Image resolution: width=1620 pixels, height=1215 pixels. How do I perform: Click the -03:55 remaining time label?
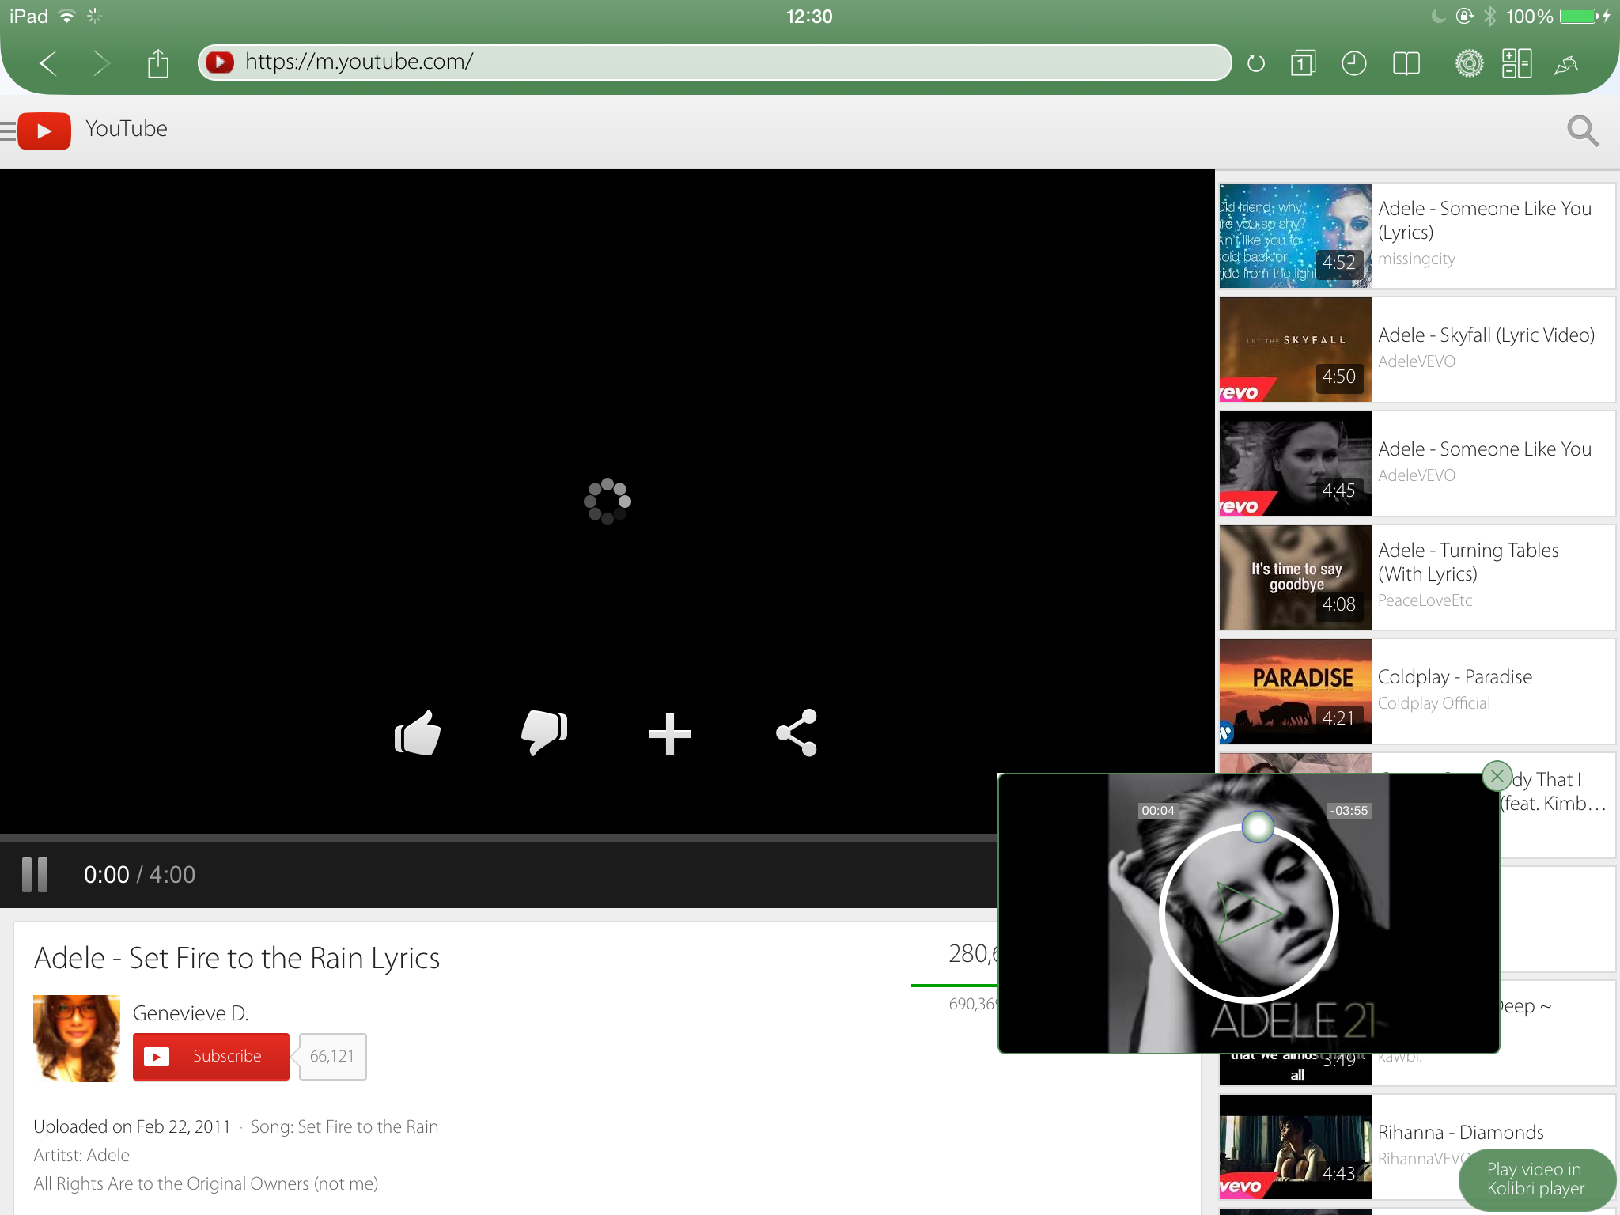(x=1349, y=810)
